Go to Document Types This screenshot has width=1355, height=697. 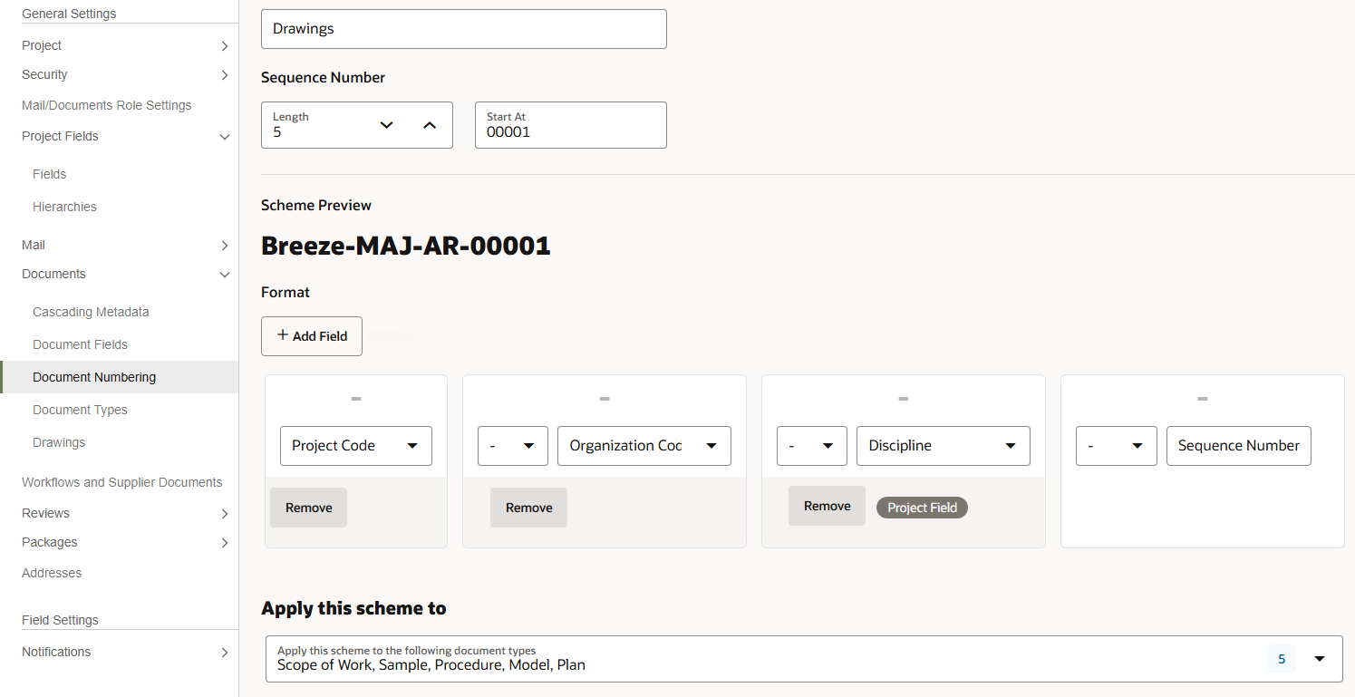80,410
